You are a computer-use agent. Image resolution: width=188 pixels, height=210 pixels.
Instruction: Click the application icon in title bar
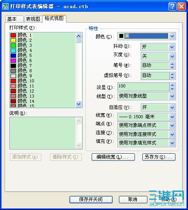(x=5, y=6)
